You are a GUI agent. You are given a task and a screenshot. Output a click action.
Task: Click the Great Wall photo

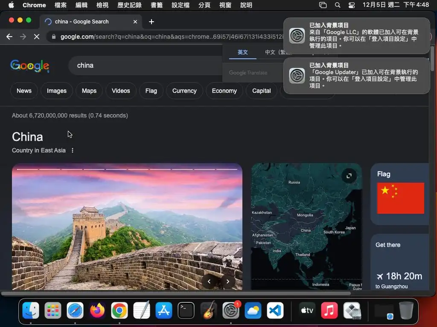127,227
